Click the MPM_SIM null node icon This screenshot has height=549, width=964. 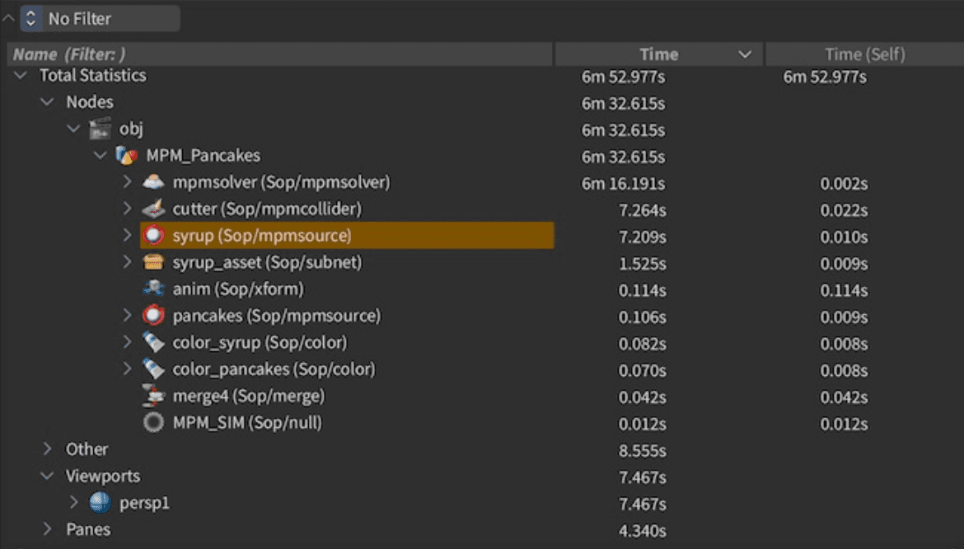[153, 422]
